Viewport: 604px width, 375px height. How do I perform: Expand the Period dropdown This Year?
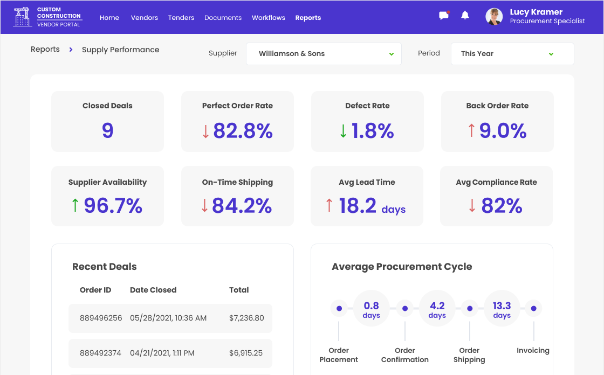(x=512, y=54)
